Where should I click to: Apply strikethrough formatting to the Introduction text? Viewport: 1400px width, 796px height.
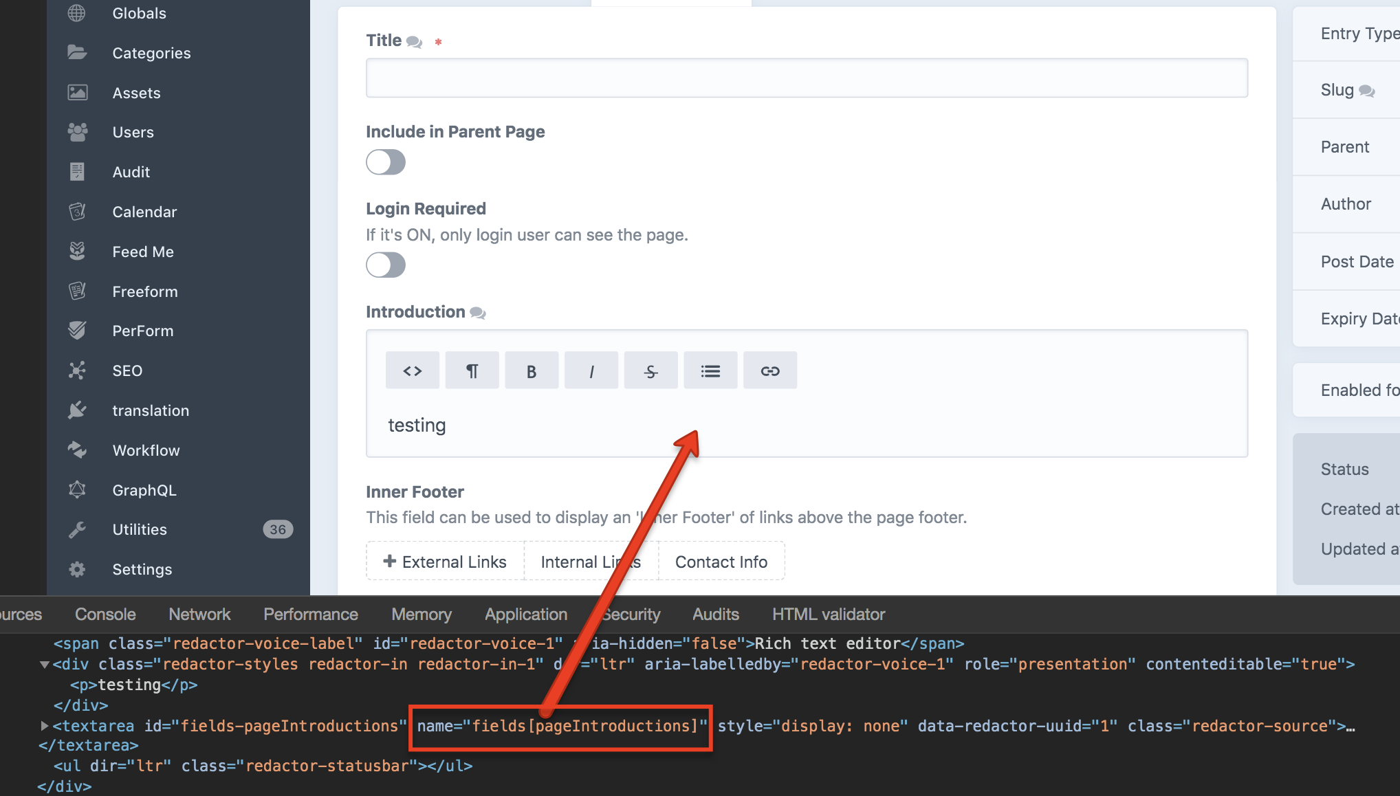coord(650,370)
